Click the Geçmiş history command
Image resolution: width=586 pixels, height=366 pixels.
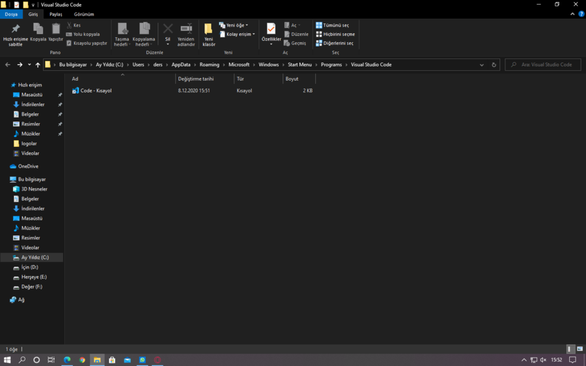click(x=295, y=43)
